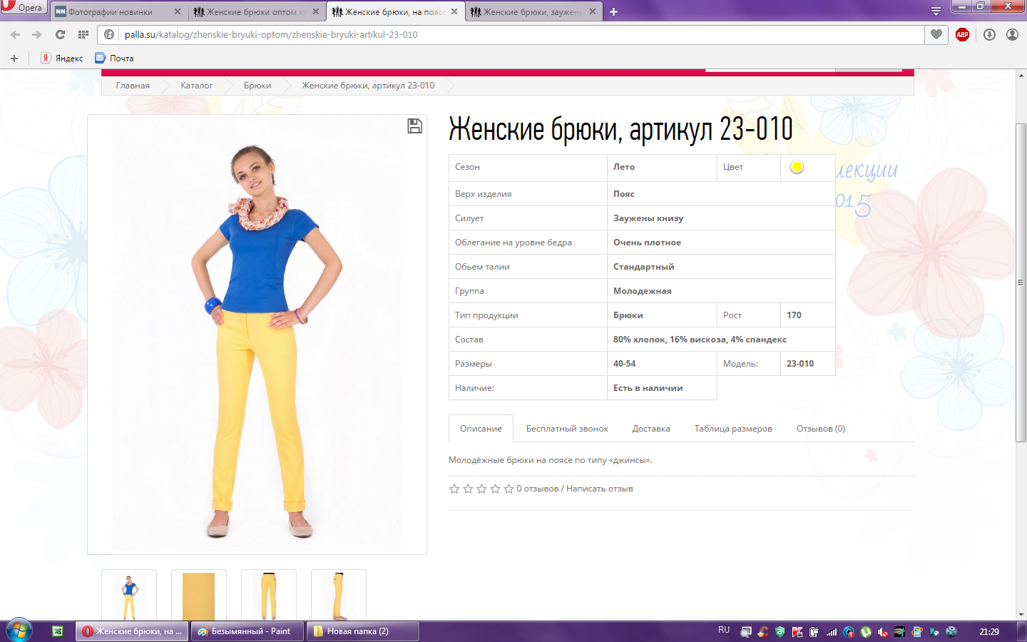Switch to the Женские брюки, заужены tab
This screenshot has height=642, width=1027.
click(533, 12)
